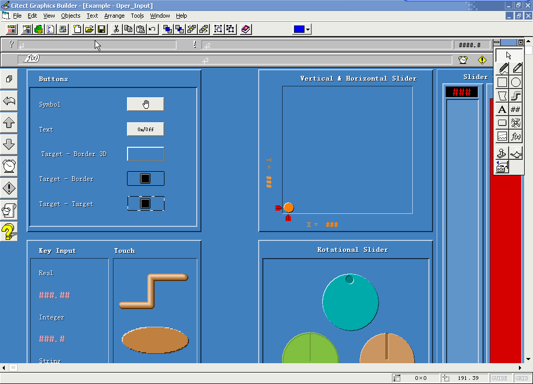Select the Rectangle tool in toolbox
The height and width of the screenshot is (384, 533).
[x=502, y=82]
